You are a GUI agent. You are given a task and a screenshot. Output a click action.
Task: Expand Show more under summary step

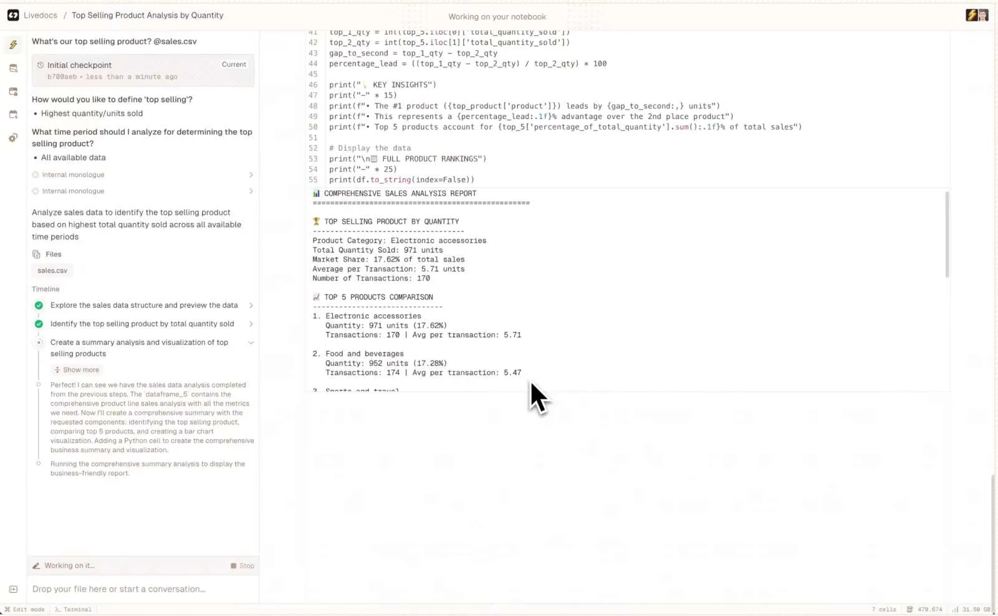tap(77, 369)
